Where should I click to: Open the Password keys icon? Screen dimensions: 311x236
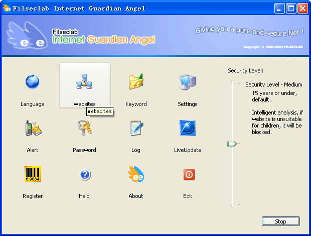pos(84,128)
